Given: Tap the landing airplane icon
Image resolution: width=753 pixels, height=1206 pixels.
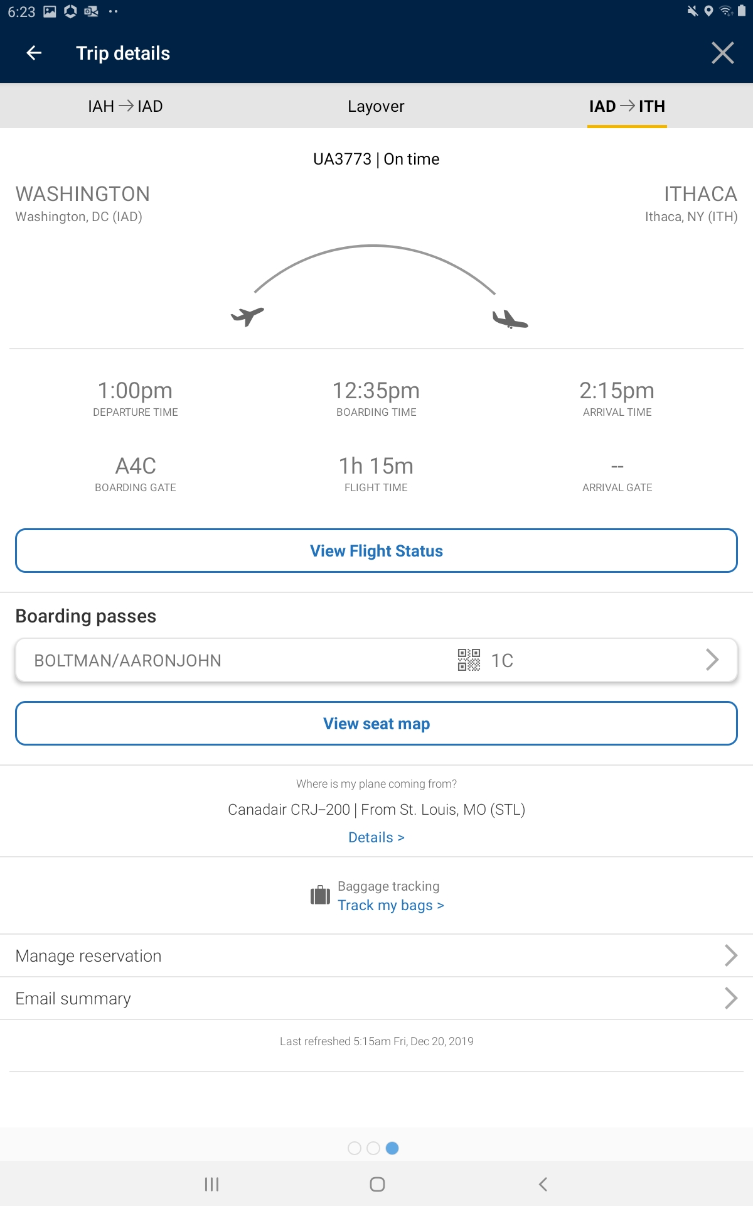Looking at the screenshot, I should pos(510,320).
